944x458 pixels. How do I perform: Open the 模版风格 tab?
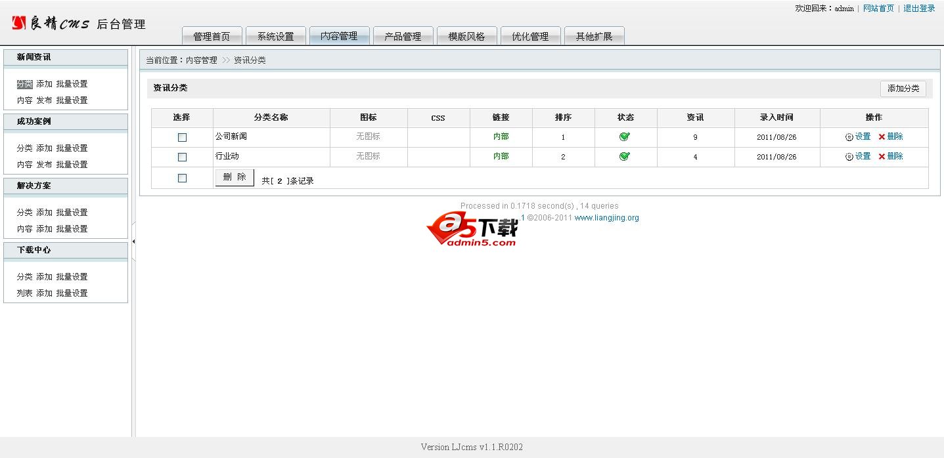click(x=466, y=36)
